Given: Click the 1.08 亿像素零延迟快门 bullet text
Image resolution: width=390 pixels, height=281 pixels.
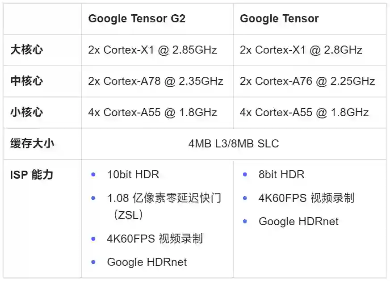Looking at the screenshot, I should click(164, 198).
